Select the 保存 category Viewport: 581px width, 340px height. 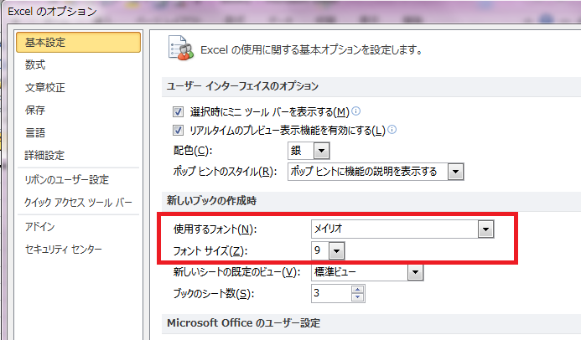35,110
